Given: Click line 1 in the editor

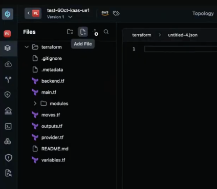Looking at the screenshot, I should pyautogui.click(x=181, y=49).
